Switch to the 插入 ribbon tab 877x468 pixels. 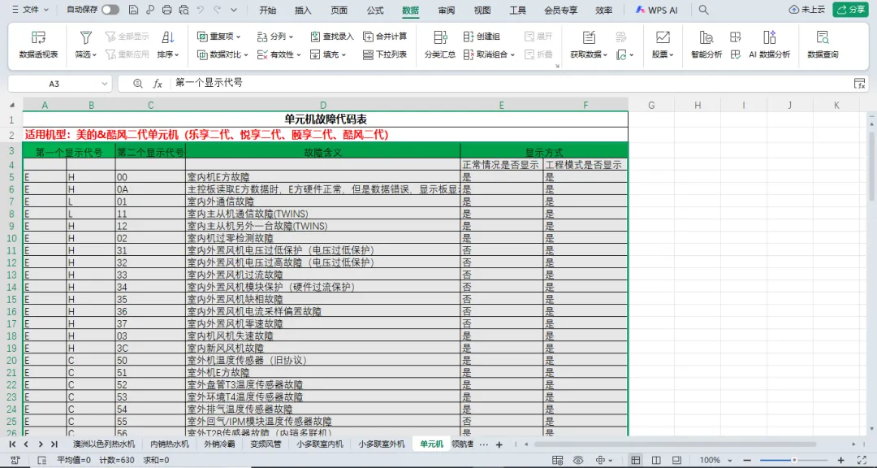click(x=303, y=10)
